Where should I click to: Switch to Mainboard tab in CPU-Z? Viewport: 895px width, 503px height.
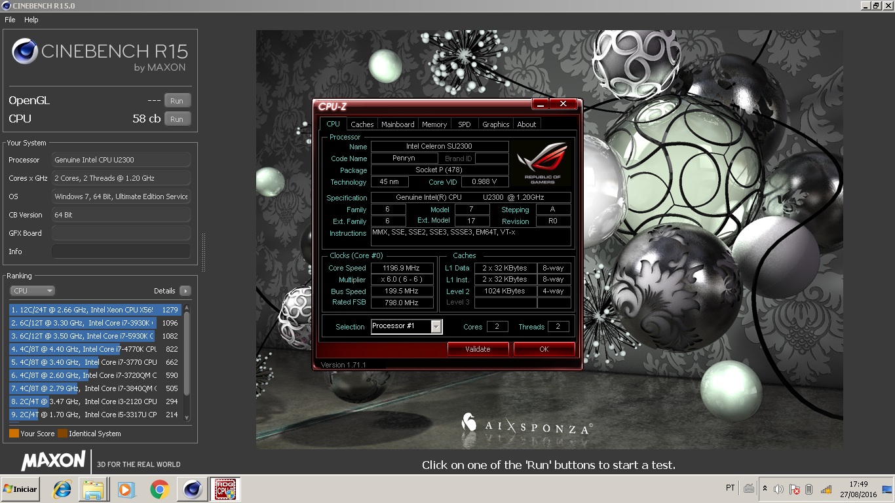[x=398, y=124]
